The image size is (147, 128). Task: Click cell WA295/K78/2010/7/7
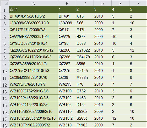tap(34, 84)
